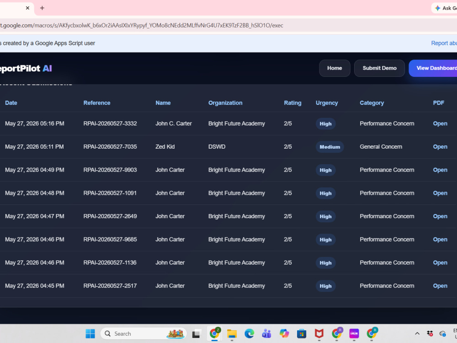Open File Explorer from the taskbar
Screen dimensions: 457x343
pos(232,333)
